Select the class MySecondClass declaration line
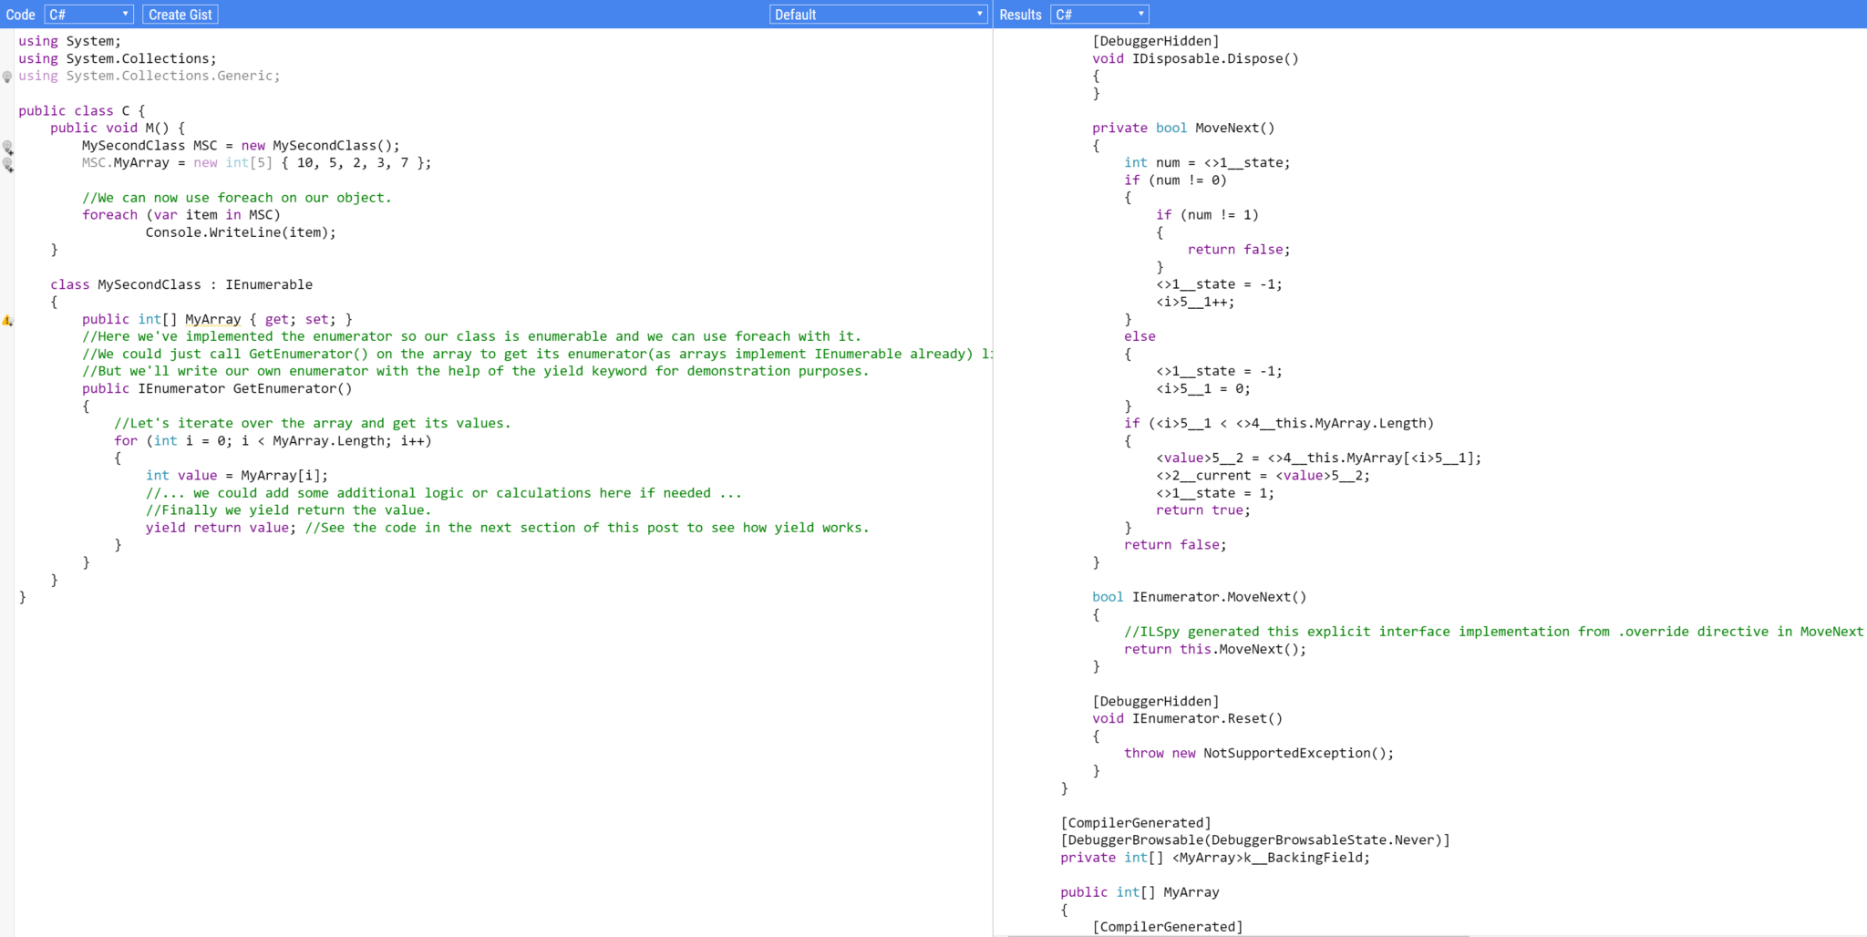Screen dimensions: 1867x937 click(x=182, y=283)
